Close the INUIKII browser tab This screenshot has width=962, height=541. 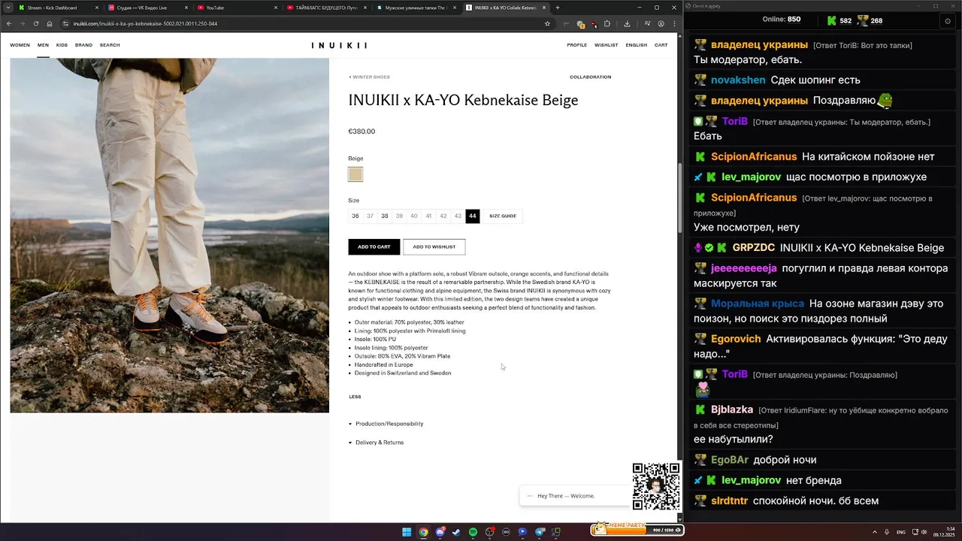click(x=544, y=8)
